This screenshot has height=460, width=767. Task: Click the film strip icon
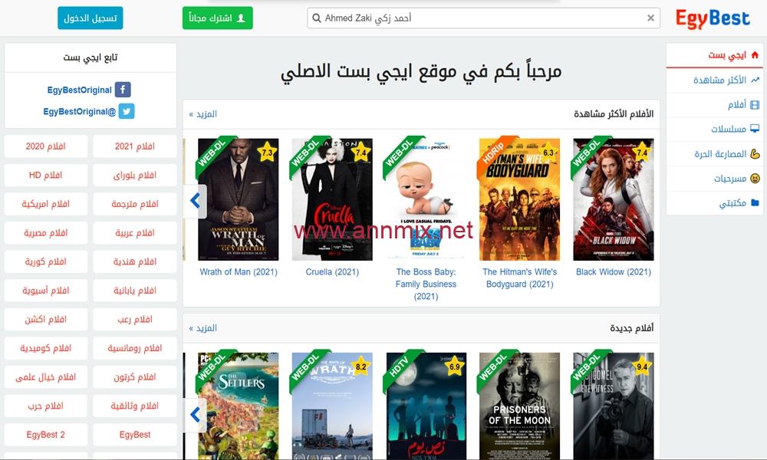755,104
